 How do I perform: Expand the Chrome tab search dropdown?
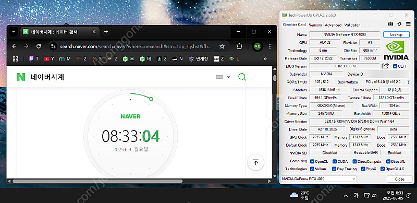(13, 32)
